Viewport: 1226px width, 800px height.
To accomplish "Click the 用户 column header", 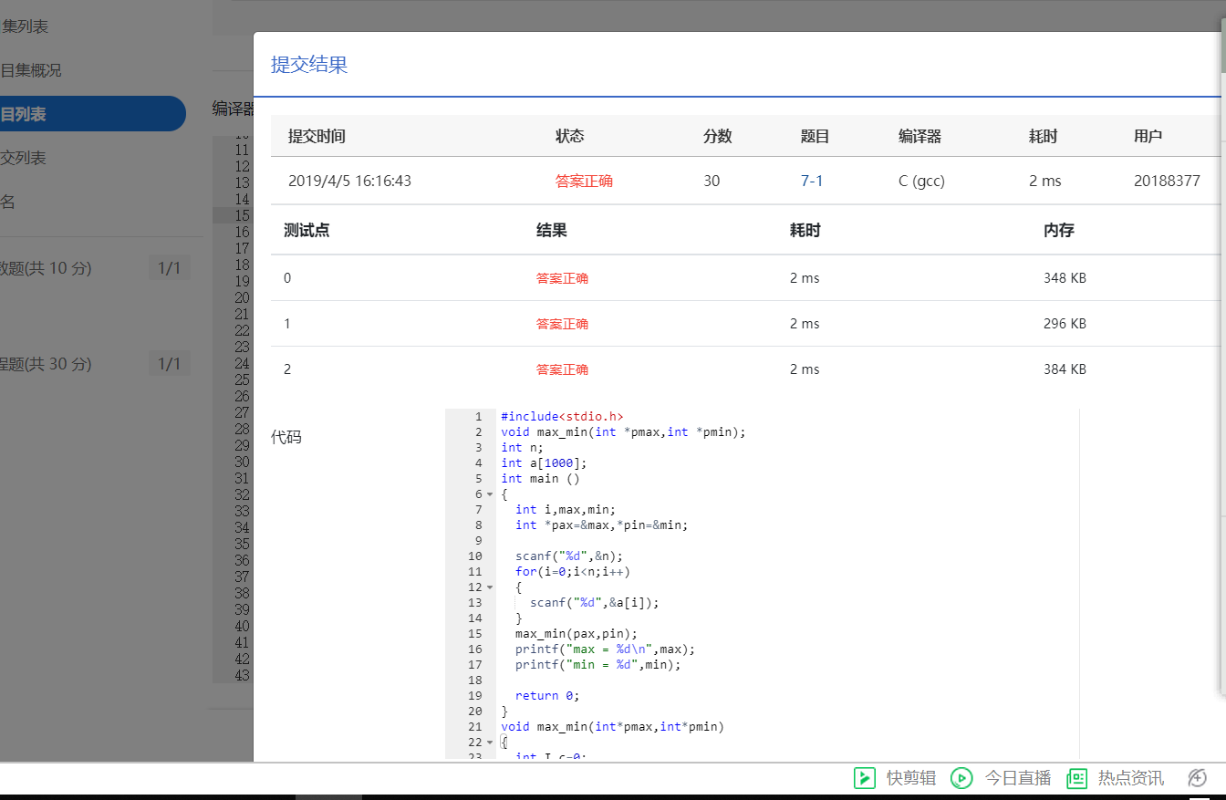I will tap(1148, 136).
